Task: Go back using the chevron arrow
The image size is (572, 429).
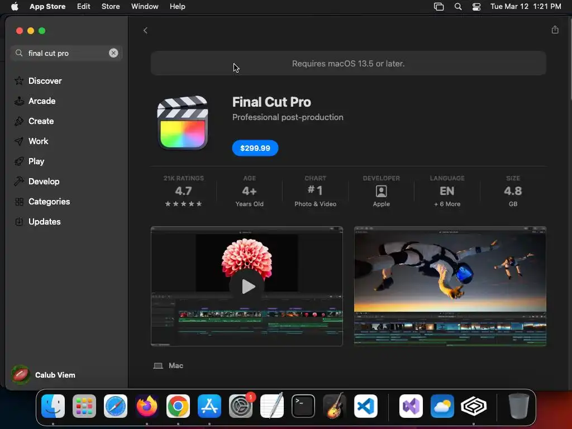Action: [x=145, y=31]
